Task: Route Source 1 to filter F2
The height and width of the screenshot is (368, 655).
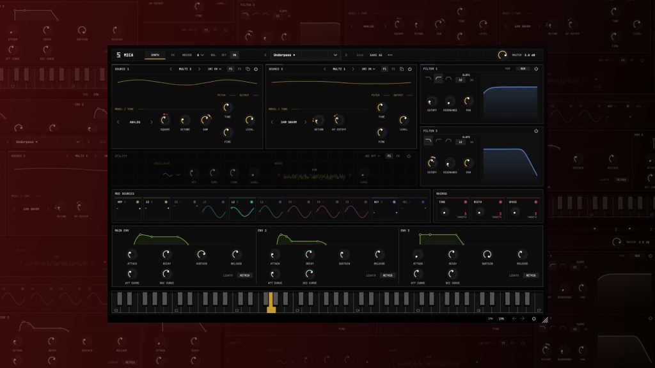Action: 239,69
